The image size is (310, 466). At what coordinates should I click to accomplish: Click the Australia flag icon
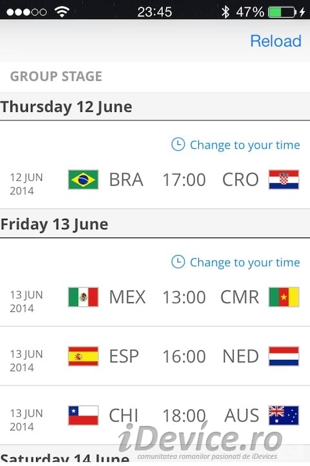pyautogui.click(x=284, y=415)
